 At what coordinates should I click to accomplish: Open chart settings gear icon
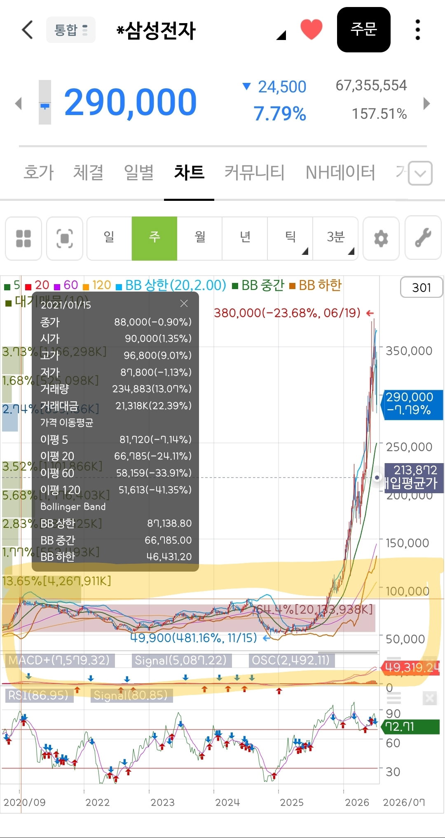[381, 238]
